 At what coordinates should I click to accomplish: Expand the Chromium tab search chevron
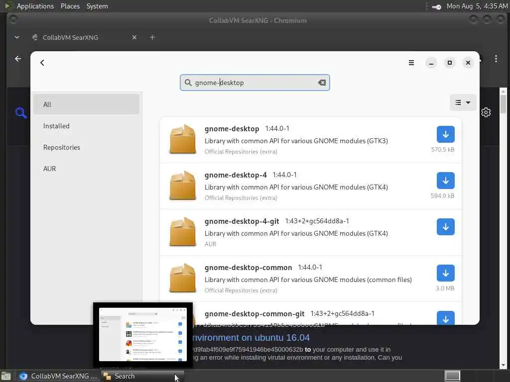point(17,37)
